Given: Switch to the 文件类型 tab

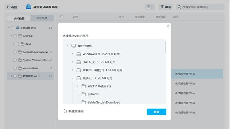Looking at the screenshot, I should [42, 18].
